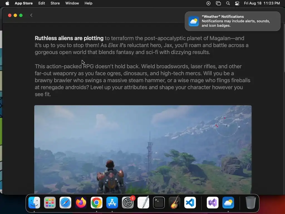Open the Apple menu
The height and width of the screenshot is (214, 285).
[7, 3]
